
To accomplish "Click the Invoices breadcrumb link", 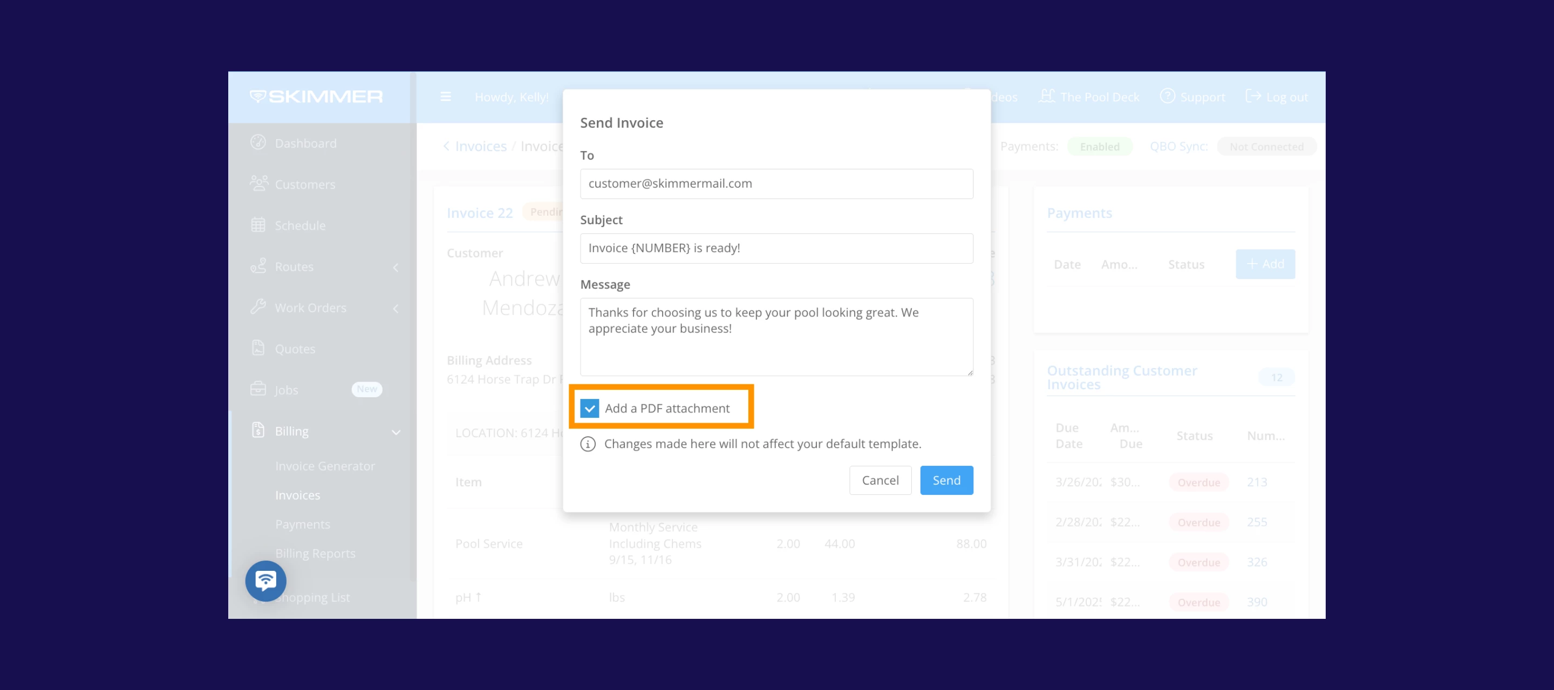I will (x=480, y=146).
